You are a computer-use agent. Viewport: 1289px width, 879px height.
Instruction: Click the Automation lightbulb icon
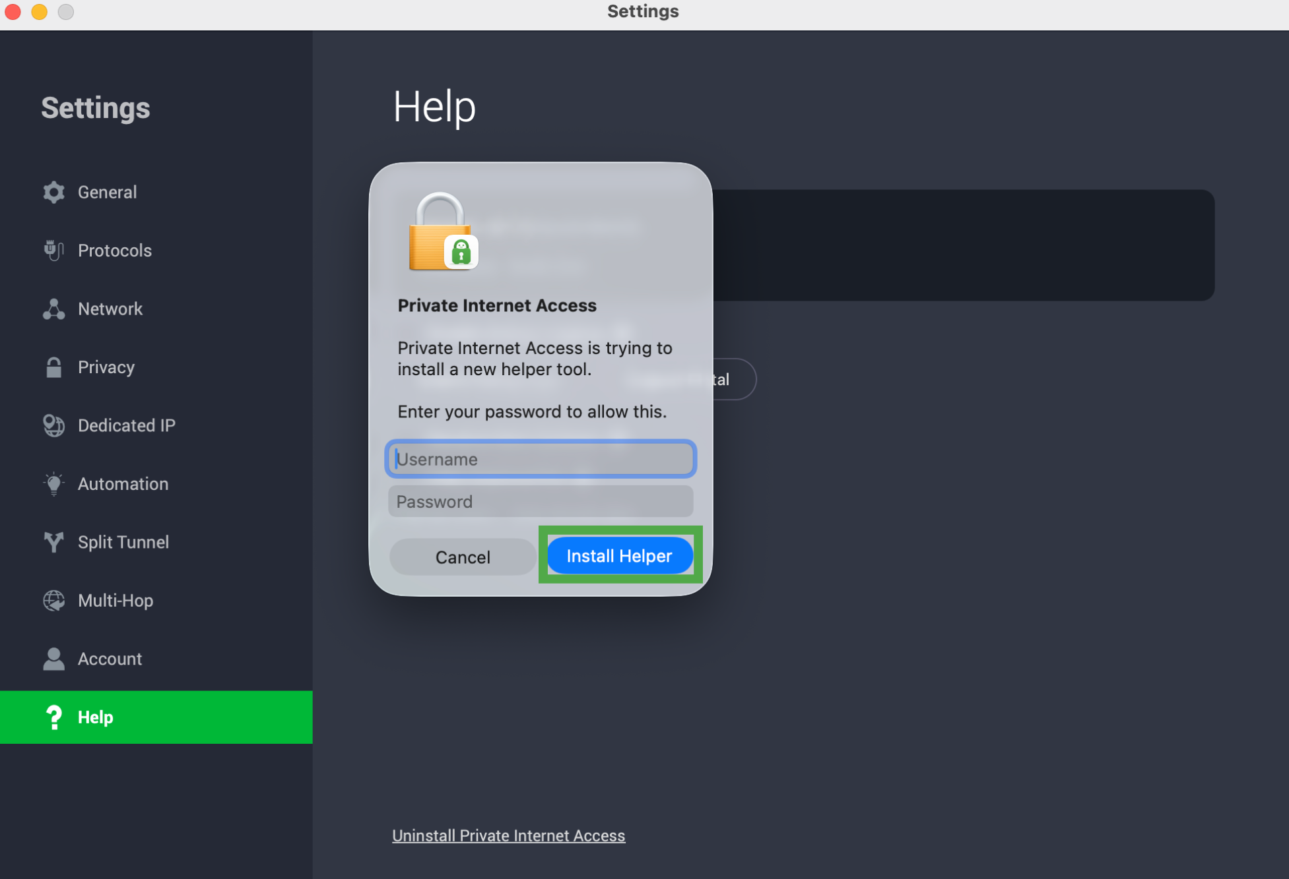pyautogui.click(x=53, y=484)
